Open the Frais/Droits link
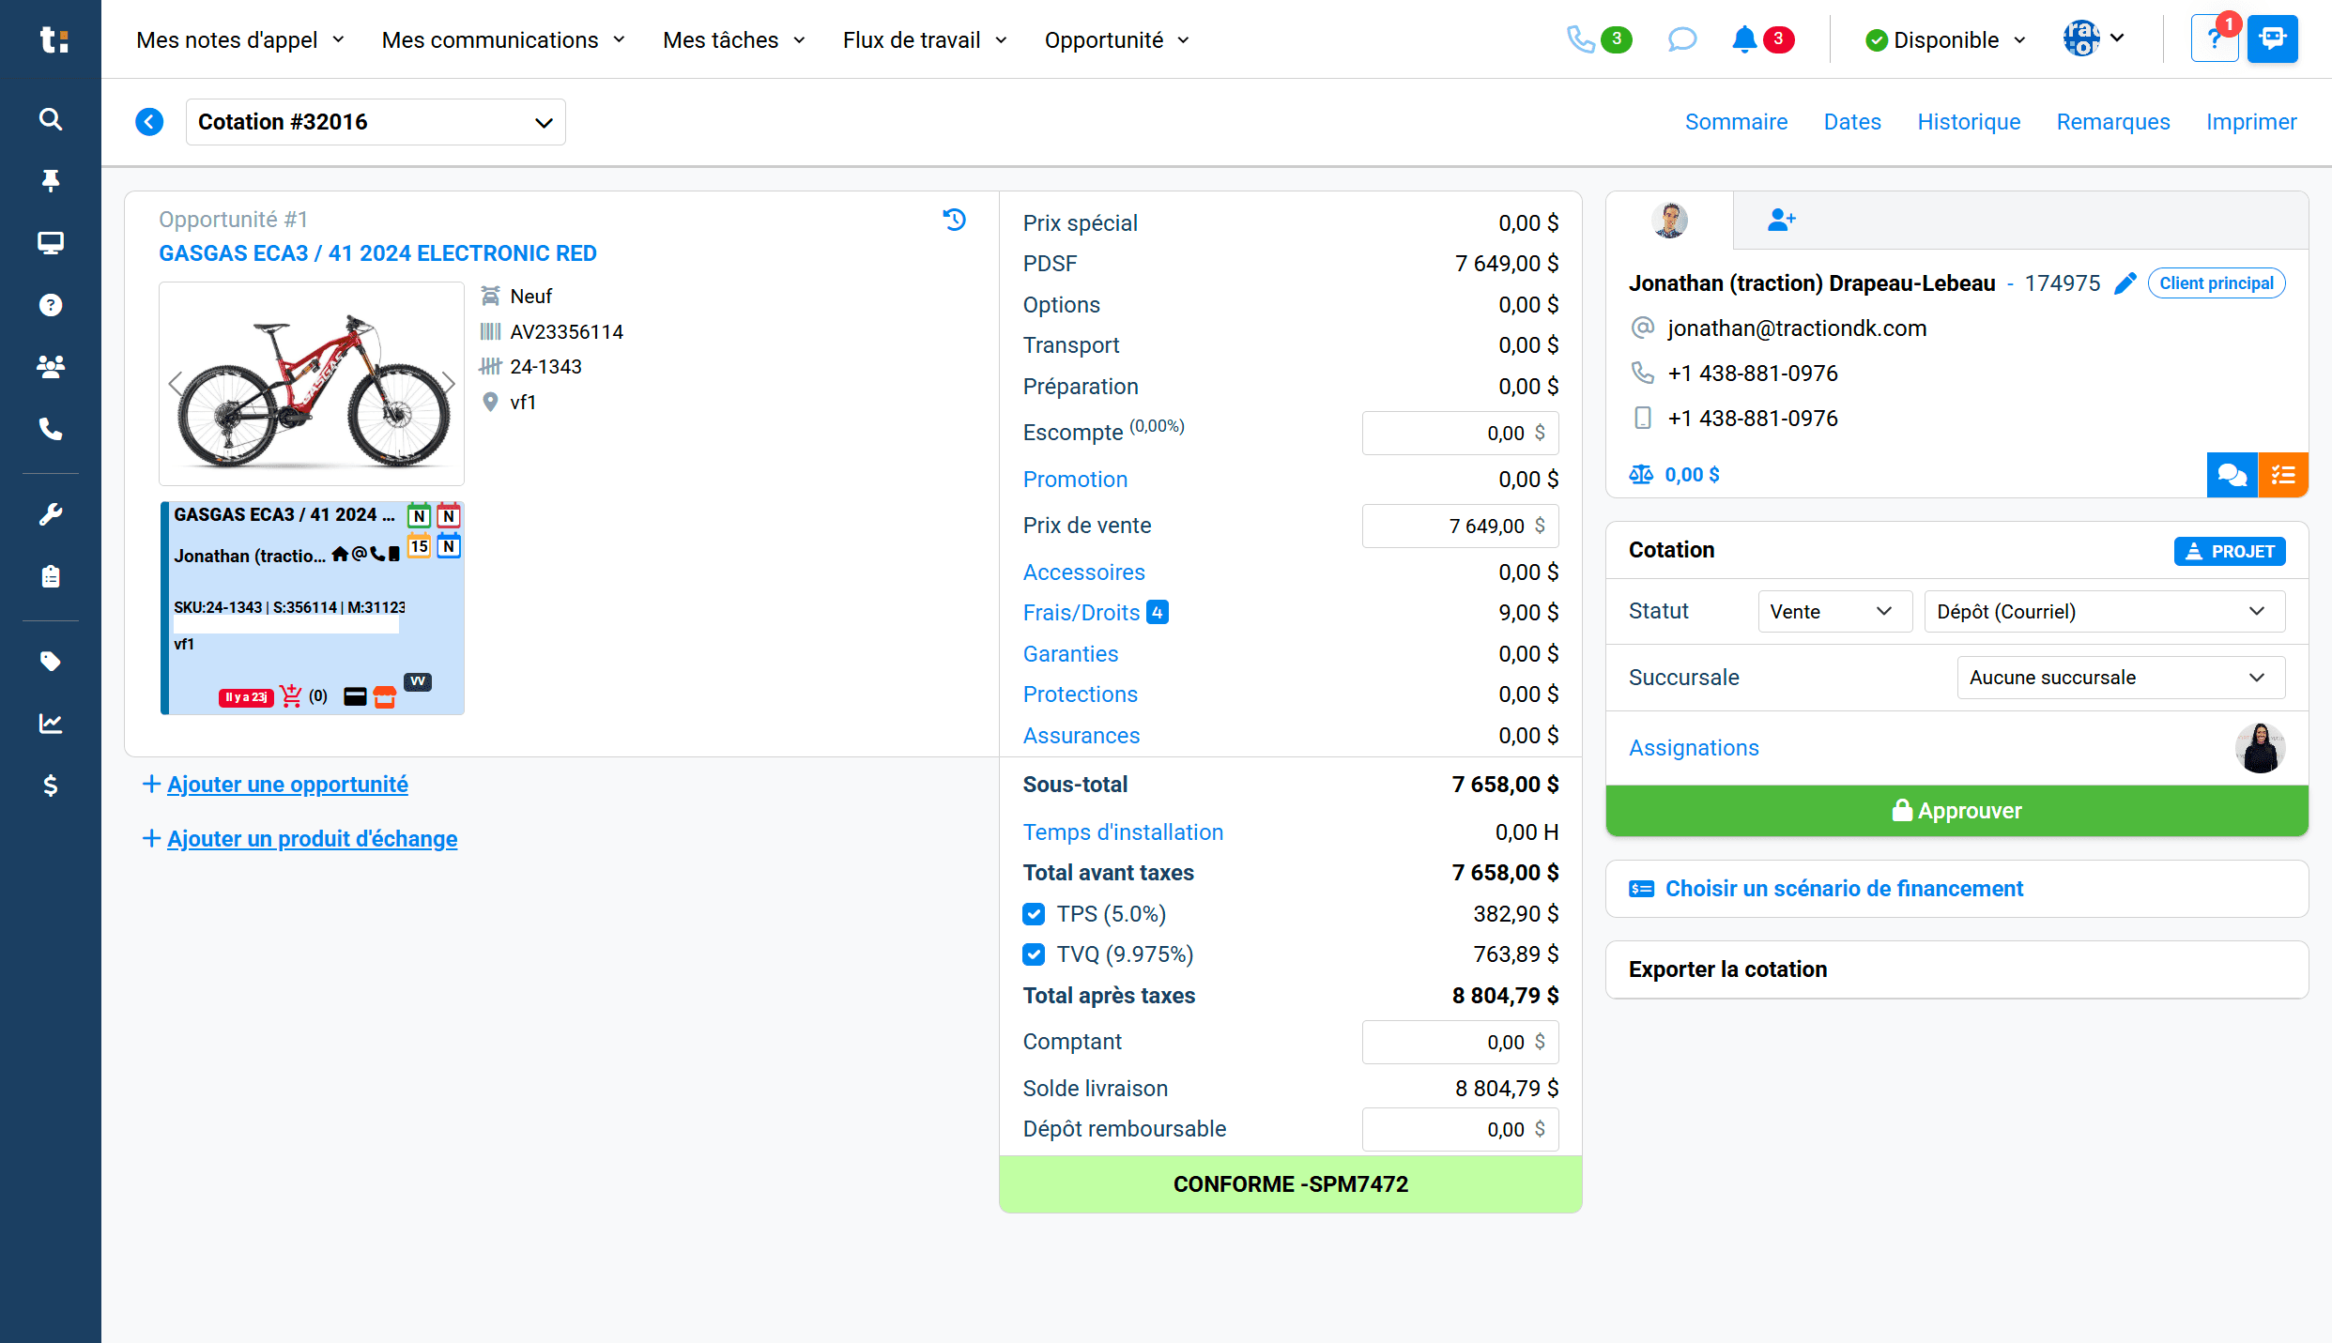This screenshot has height=1343, width=2332. pos(1082,613)
